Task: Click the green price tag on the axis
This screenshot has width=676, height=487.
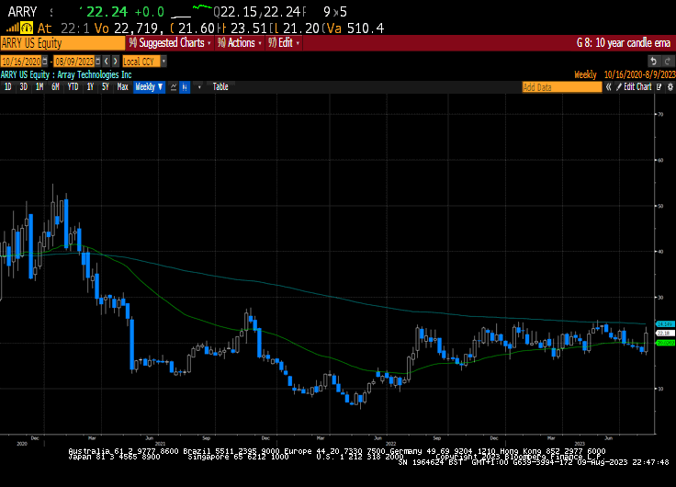Action: (x=665, y=343)
